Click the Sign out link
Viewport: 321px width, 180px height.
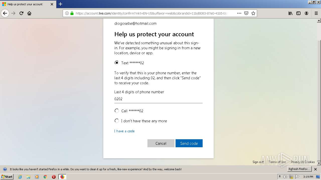tap(258, 162)
